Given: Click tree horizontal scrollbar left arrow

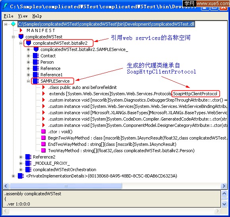Looking at the screenshot, I should (x=6, y=186).
